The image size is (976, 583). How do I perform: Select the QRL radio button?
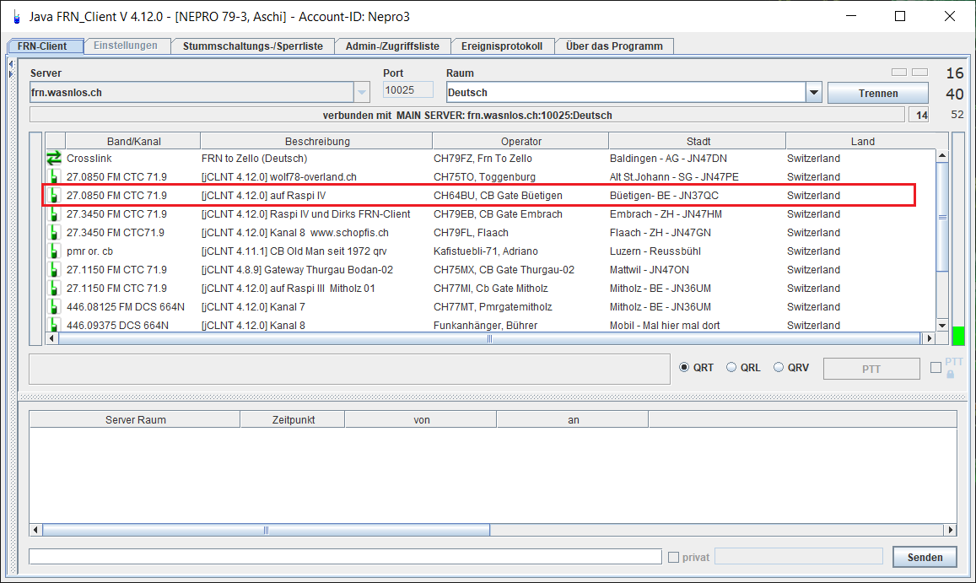tap(731, 368)
